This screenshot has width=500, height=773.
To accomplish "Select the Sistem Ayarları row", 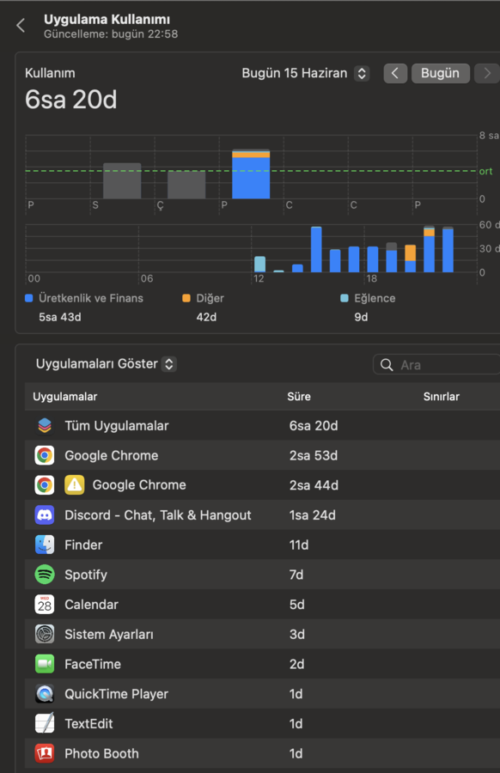I will click(x=262, y=635).
